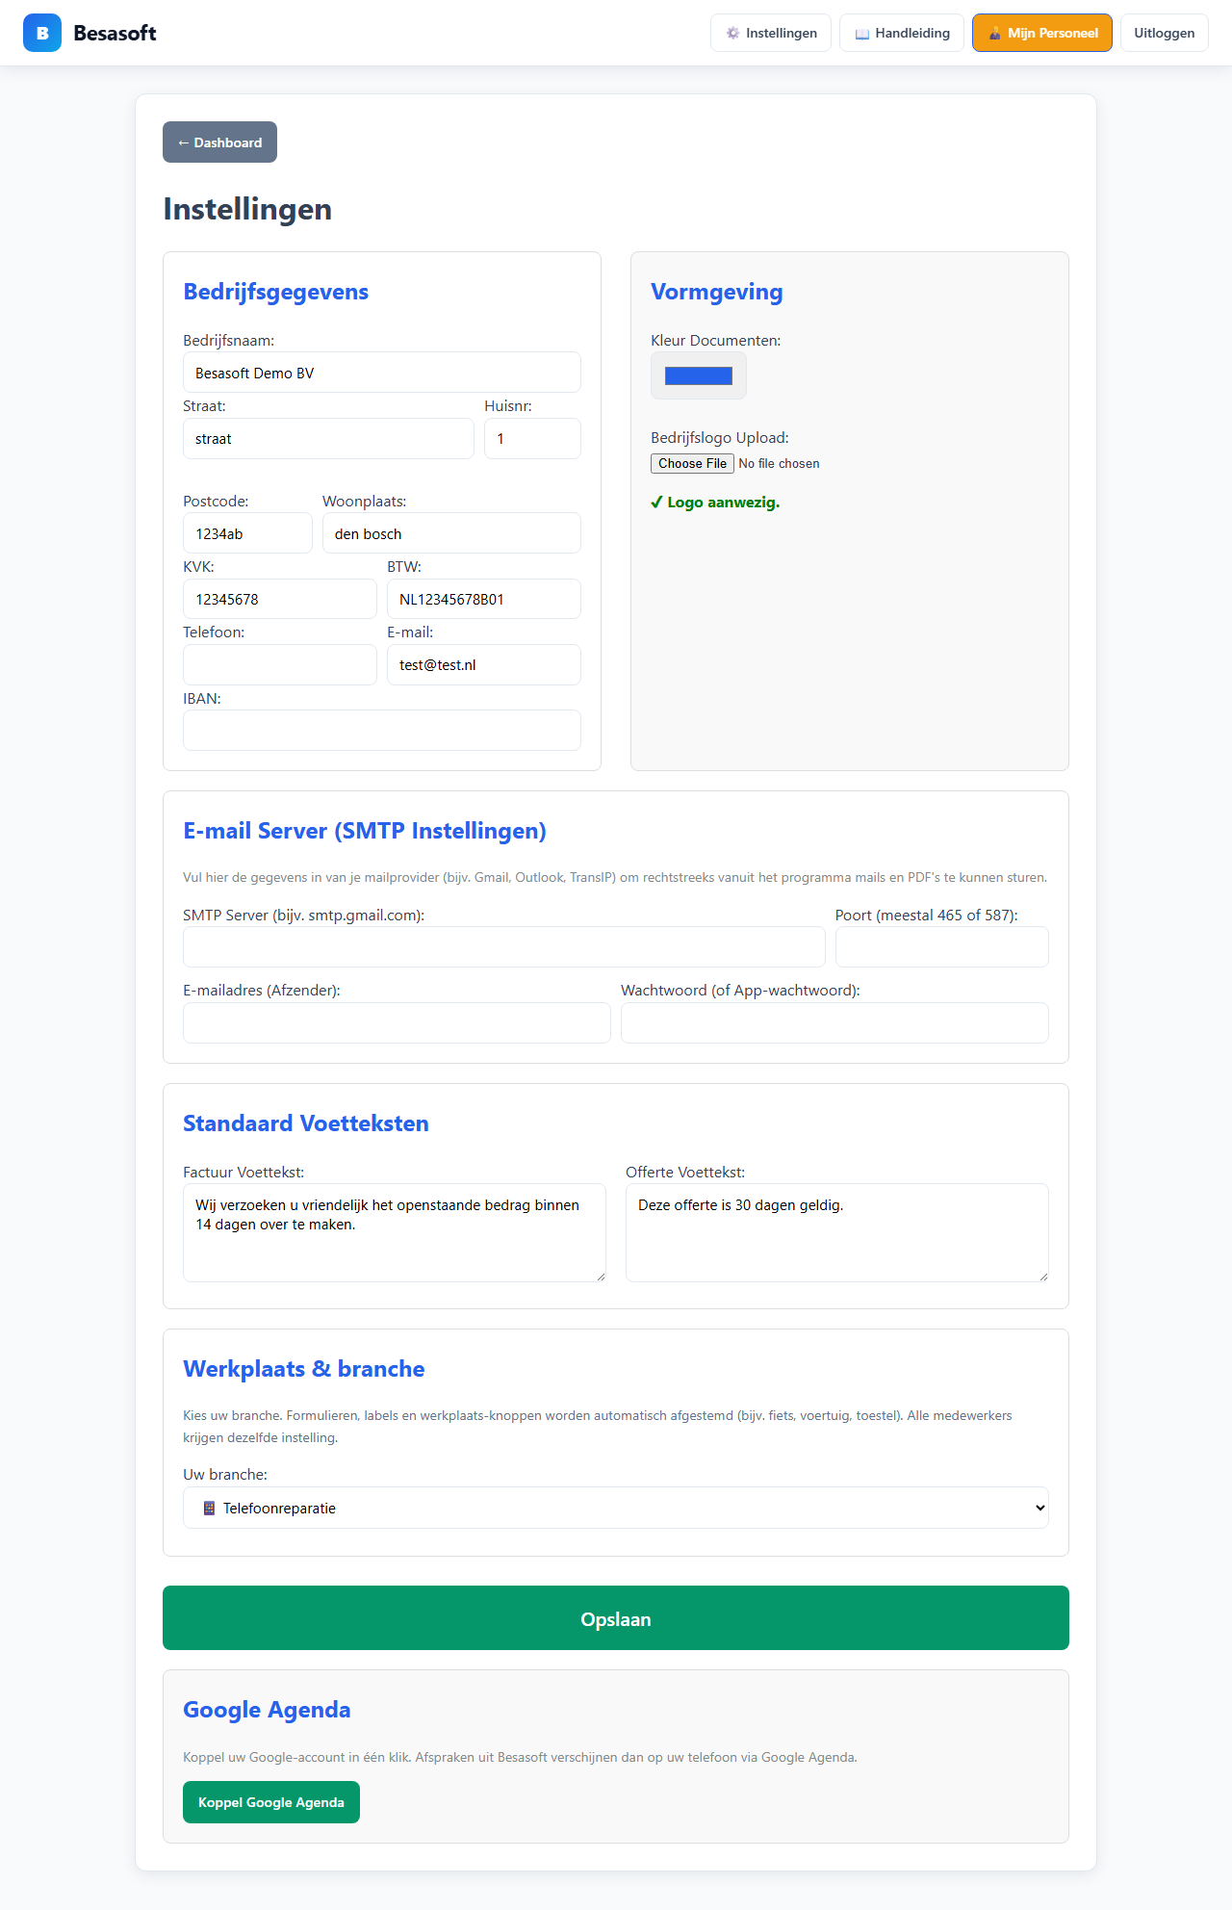Click the person icon on the Mijn Personeel button
This screenshot has height=1910, width=1232.
(995, 33)
